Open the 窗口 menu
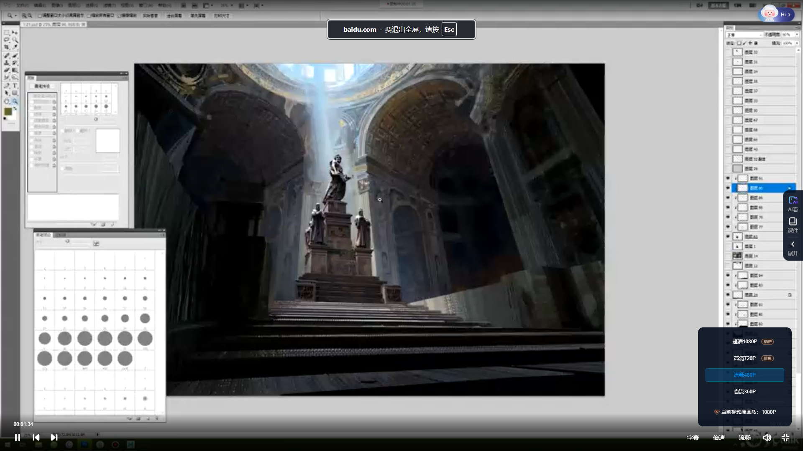This screenshot has height=451, width=803. (146, 5)
